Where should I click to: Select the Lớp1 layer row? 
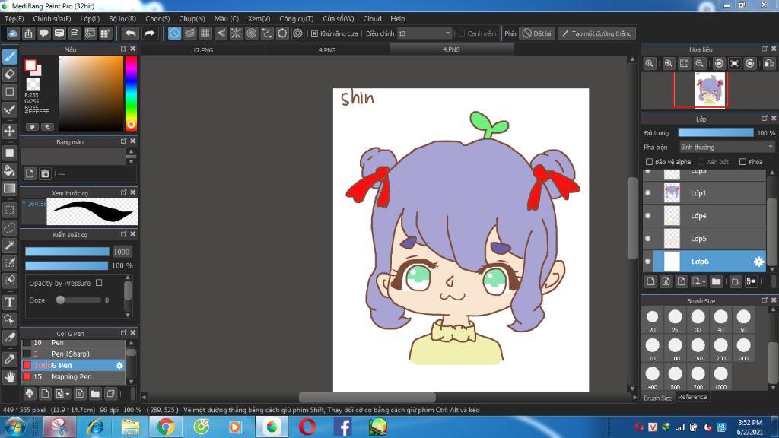coord(704,192)
